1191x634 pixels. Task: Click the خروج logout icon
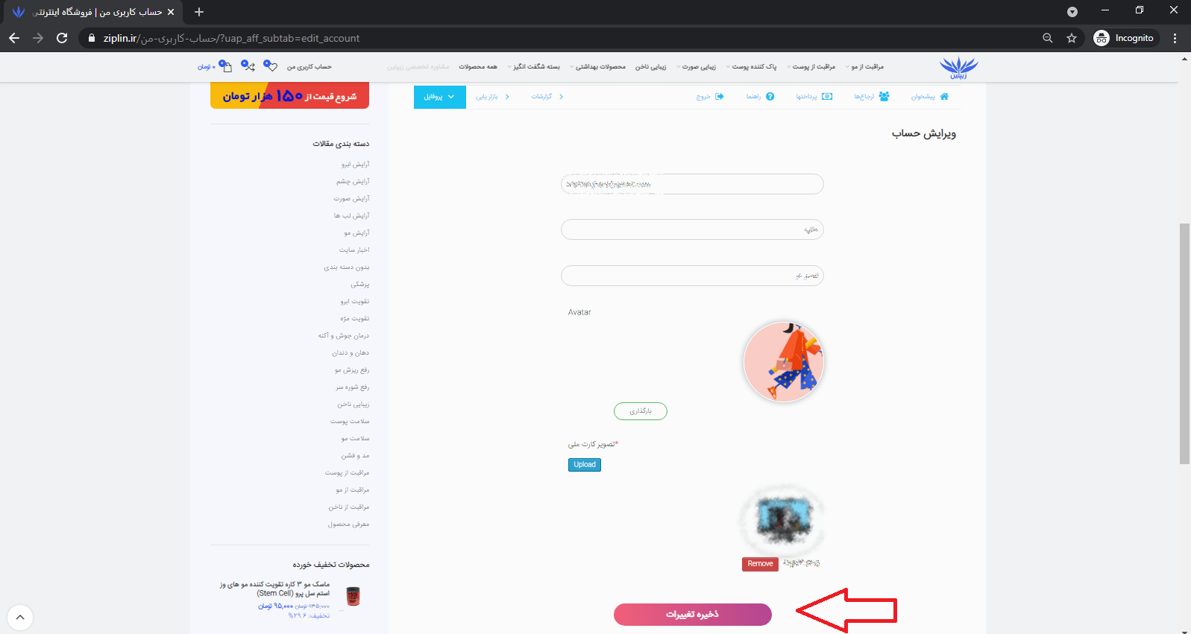click(x=720, y=97)
